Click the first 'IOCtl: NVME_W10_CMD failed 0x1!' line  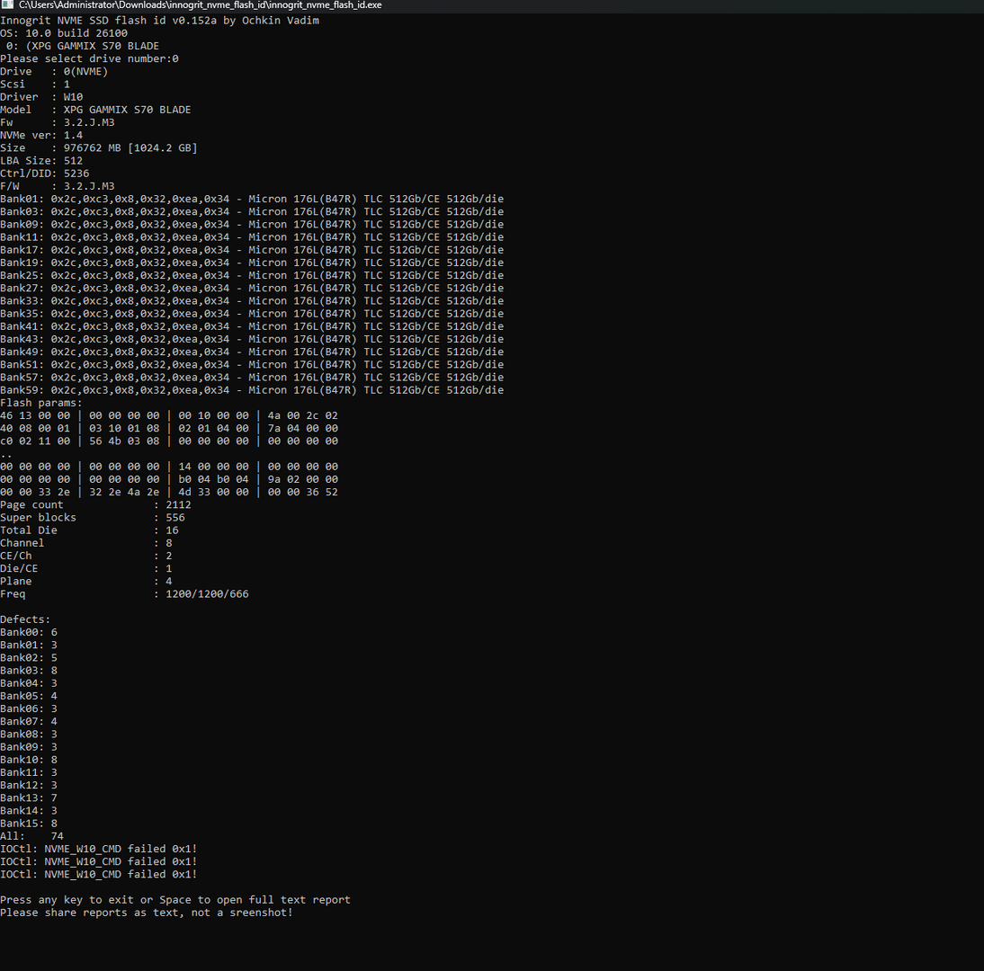[99, 850]
